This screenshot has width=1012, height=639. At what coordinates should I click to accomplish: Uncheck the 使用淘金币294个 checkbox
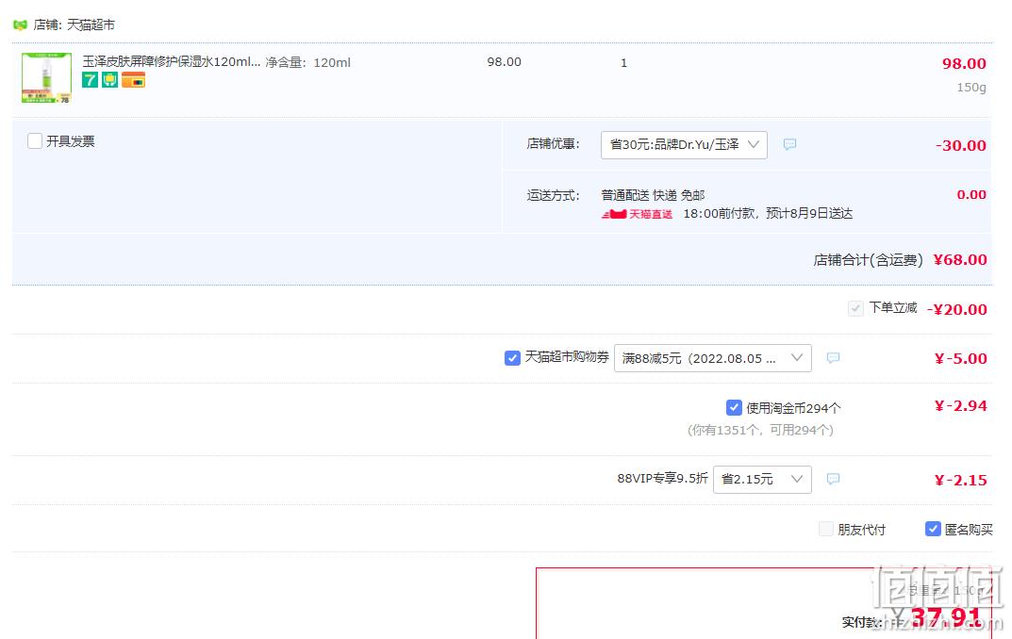click(734, 407)
